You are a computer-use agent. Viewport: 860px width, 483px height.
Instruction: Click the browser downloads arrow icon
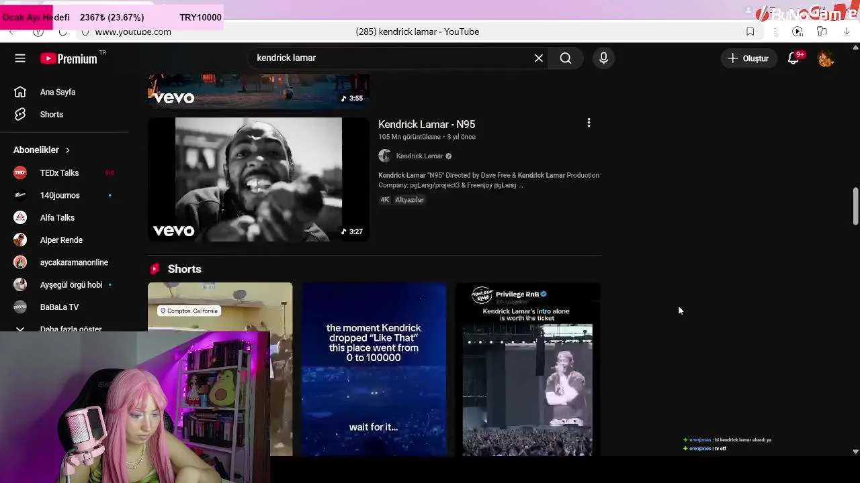847,32
